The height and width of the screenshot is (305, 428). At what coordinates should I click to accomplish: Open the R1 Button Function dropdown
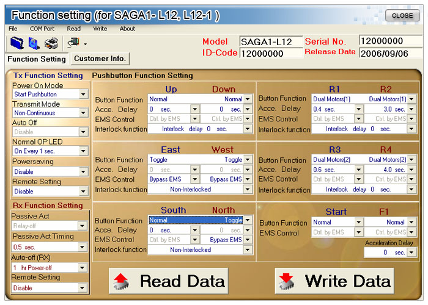(x=358, y=99)
